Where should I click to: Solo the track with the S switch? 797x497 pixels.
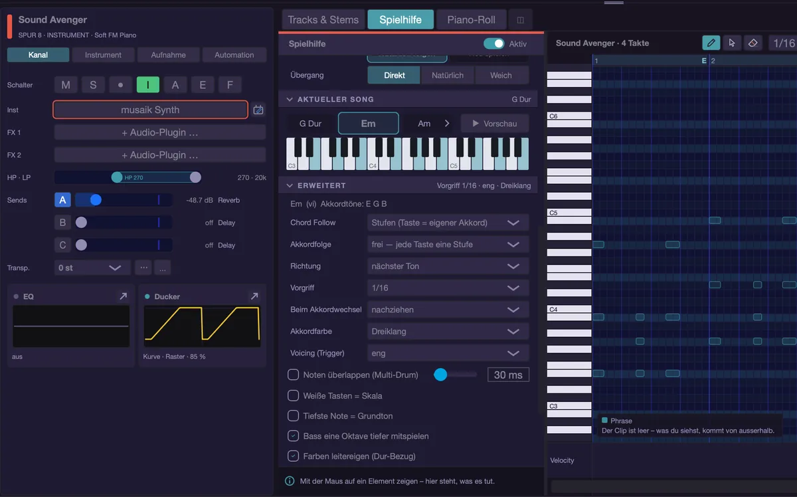93,85
